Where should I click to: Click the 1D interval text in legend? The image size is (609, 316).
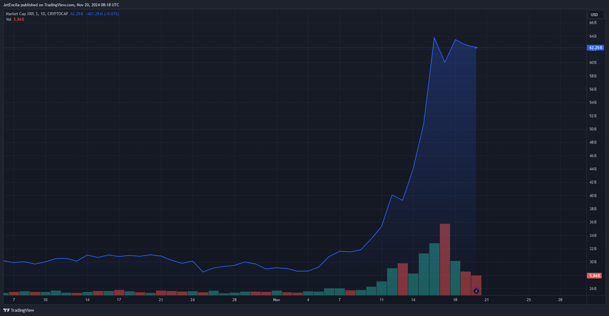click(43, 14)
